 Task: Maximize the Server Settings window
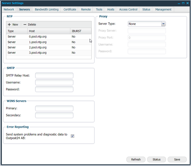tap(183, 3)
